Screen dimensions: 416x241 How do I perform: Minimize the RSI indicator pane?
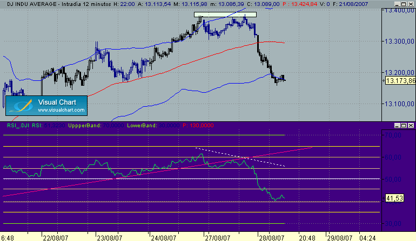pos(397,125)
